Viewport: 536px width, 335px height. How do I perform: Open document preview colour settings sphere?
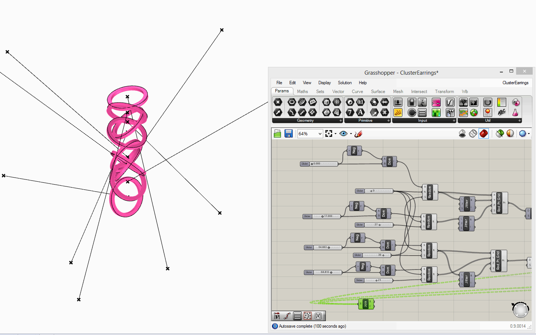(510, 133)
